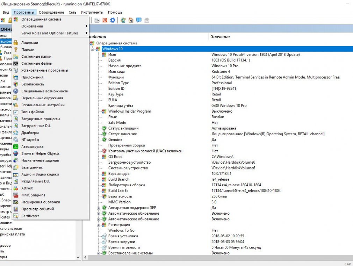This screenshot has height=266, width=353.
Task: Open Просмотр событий from the menu
Action: coord(50,209)
